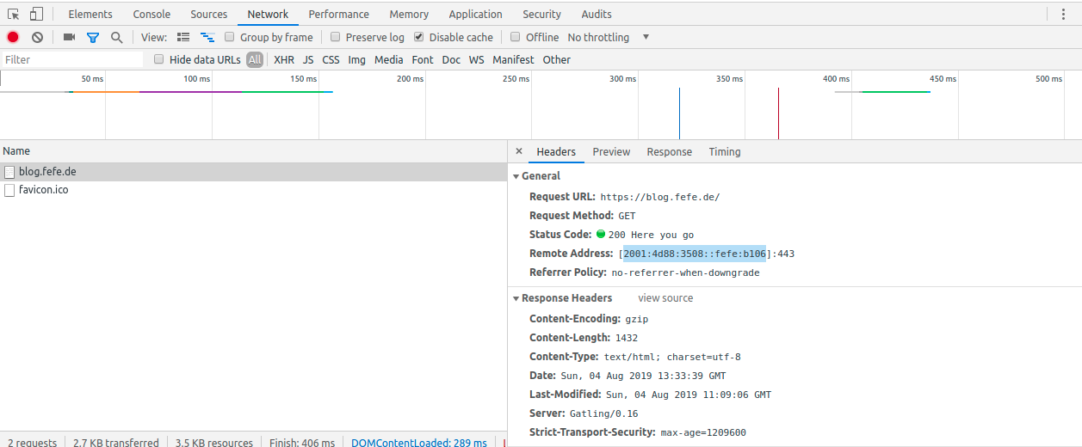Switch to the Response detail tab

coord(670,151)
